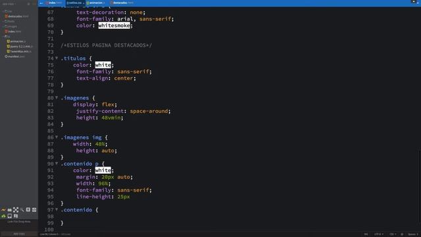This screenshot has width=421, height=237.
Task: Click the green recycle-style toolbar icon
Action: click(3, 216)
